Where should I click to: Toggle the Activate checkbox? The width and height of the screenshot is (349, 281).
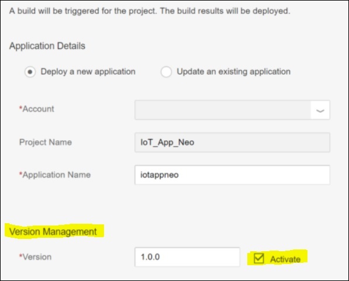258,258
